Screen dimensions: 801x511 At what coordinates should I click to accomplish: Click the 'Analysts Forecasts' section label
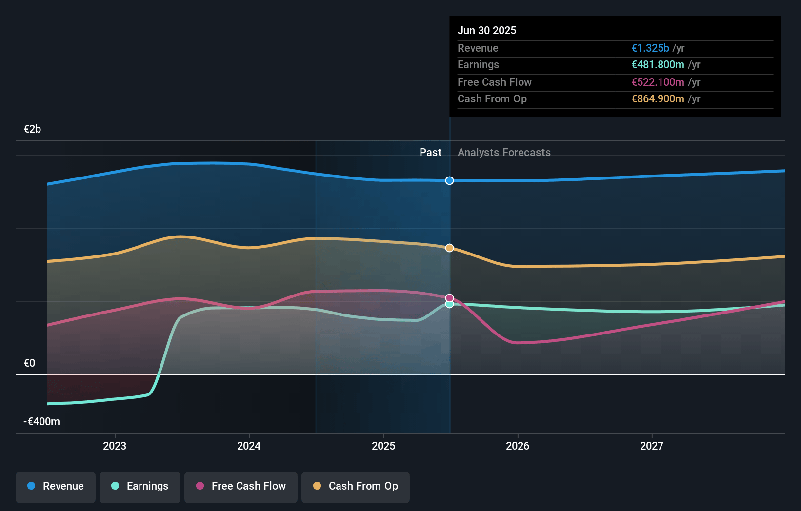pyautogui.click(x=504, y=152)
